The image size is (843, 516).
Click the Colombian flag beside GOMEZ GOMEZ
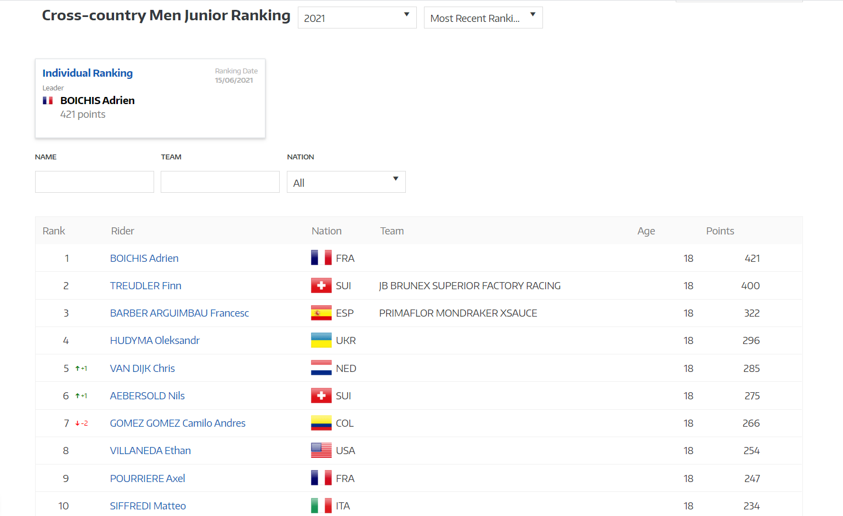321,423
